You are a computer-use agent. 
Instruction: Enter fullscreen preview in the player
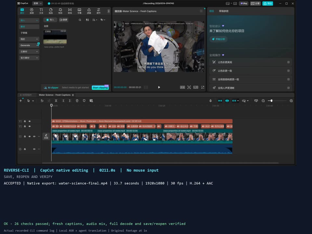pos(203,87)
